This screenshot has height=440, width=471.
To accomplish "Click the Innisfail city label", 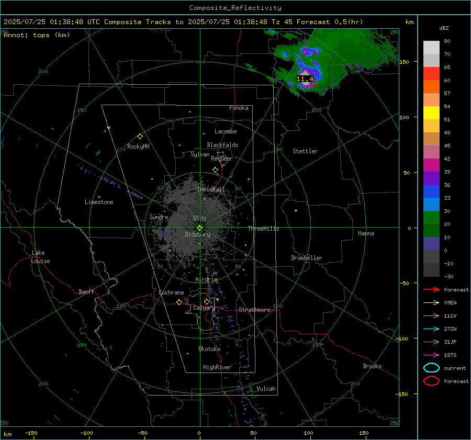I will coord(211,189).
